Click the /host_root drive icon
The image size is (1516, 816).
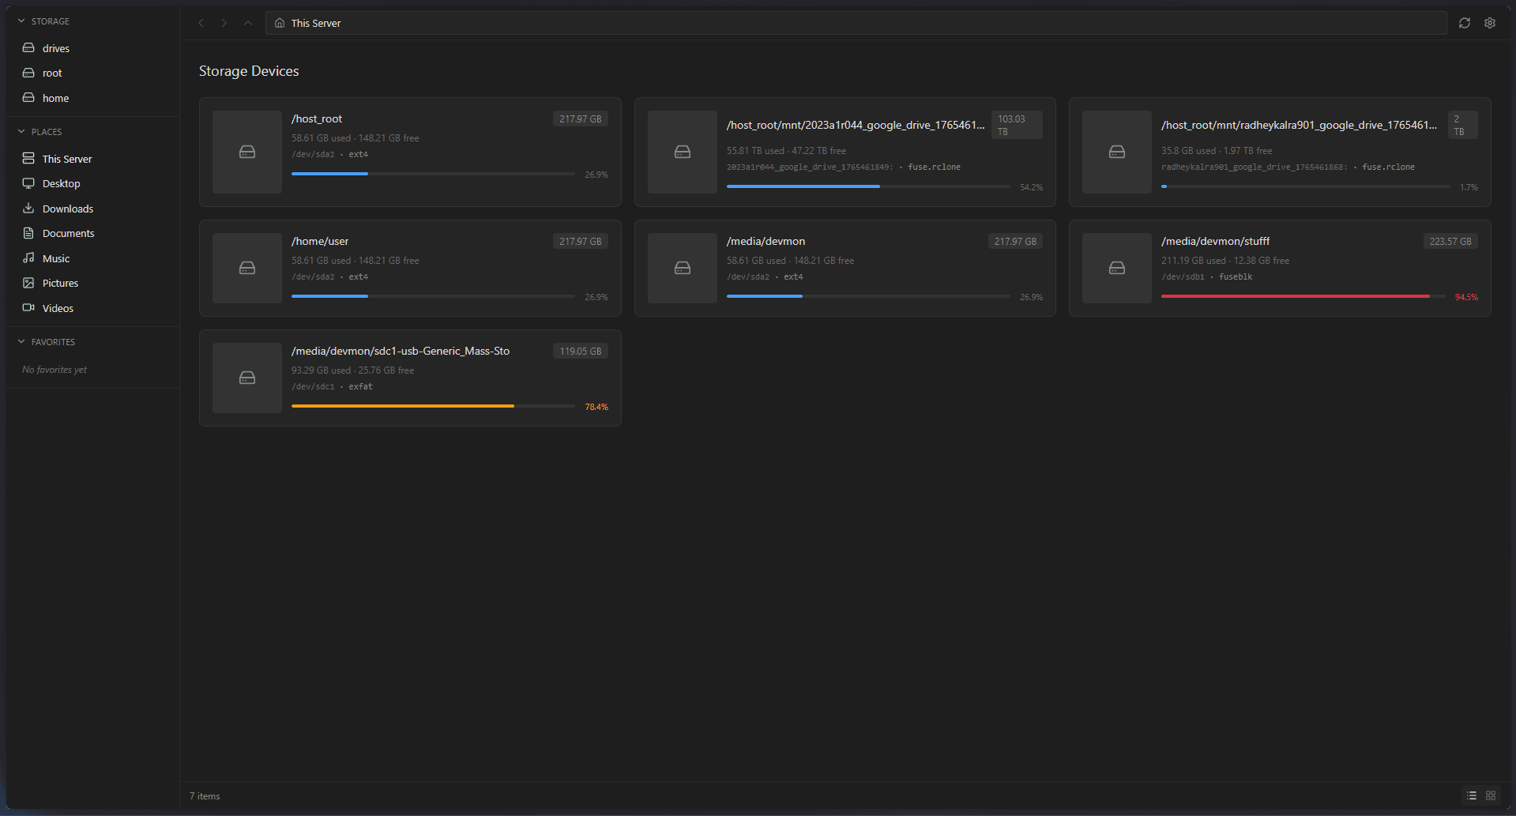[247, 152]
